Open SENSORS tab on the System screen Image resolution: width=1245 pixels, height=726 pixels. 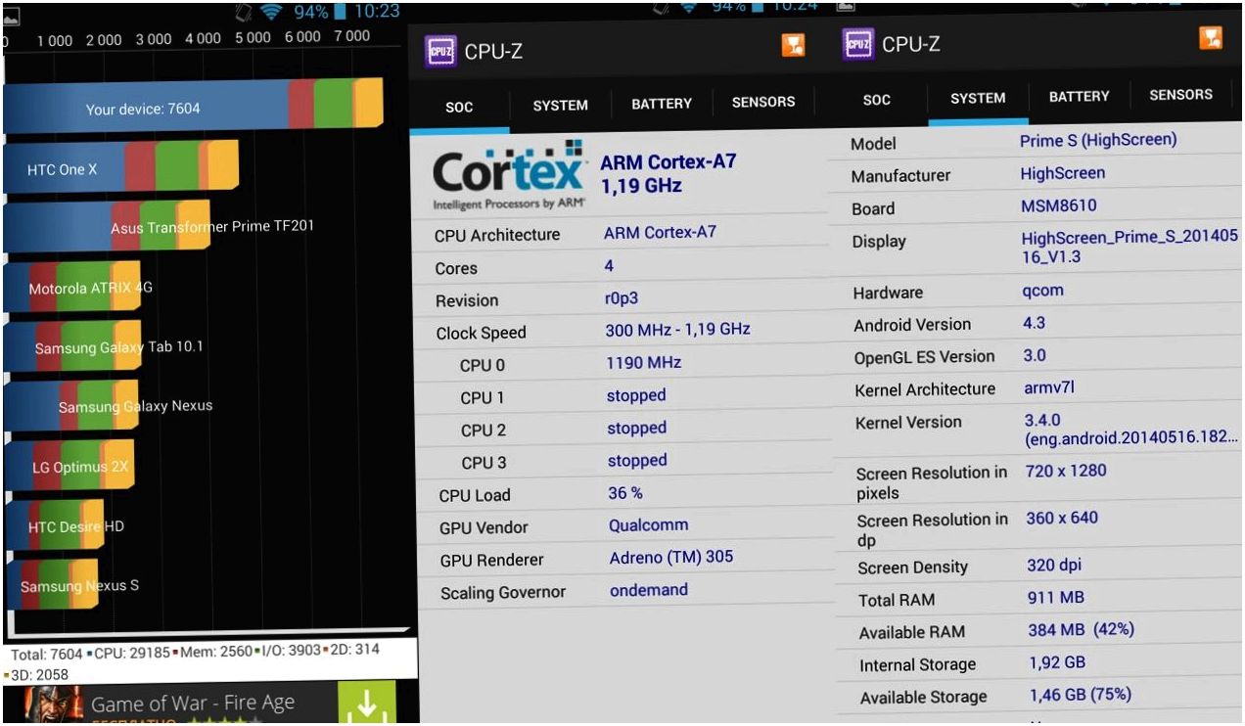(1180, 95)
